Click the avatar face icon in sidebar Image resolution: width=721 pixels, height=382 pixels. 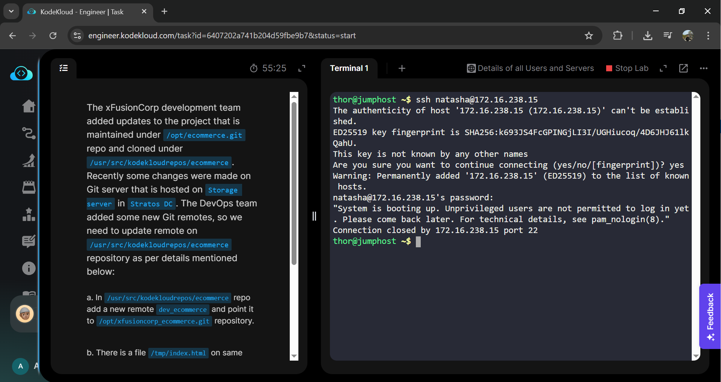click(x=25, y=314)
